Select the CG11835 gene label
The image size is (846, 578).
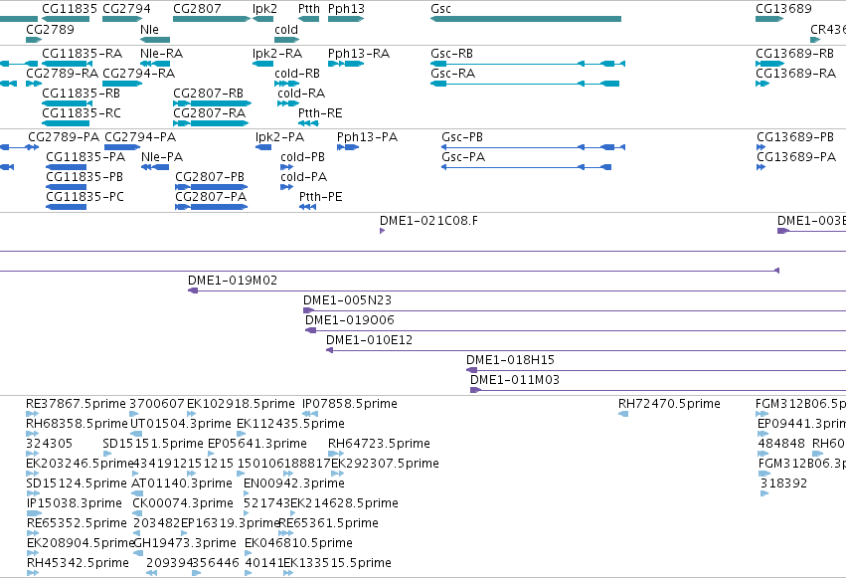70,9
